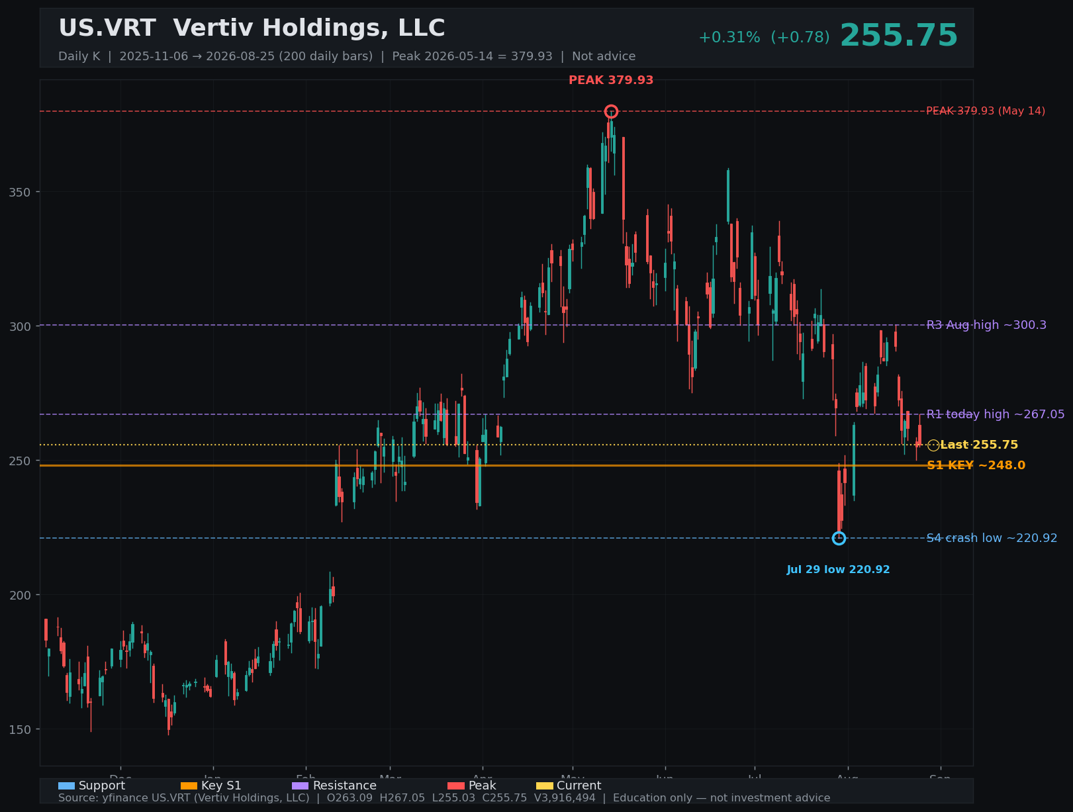Click the red Peak legend swatch
1073x812 pixels.
(456, 786)
